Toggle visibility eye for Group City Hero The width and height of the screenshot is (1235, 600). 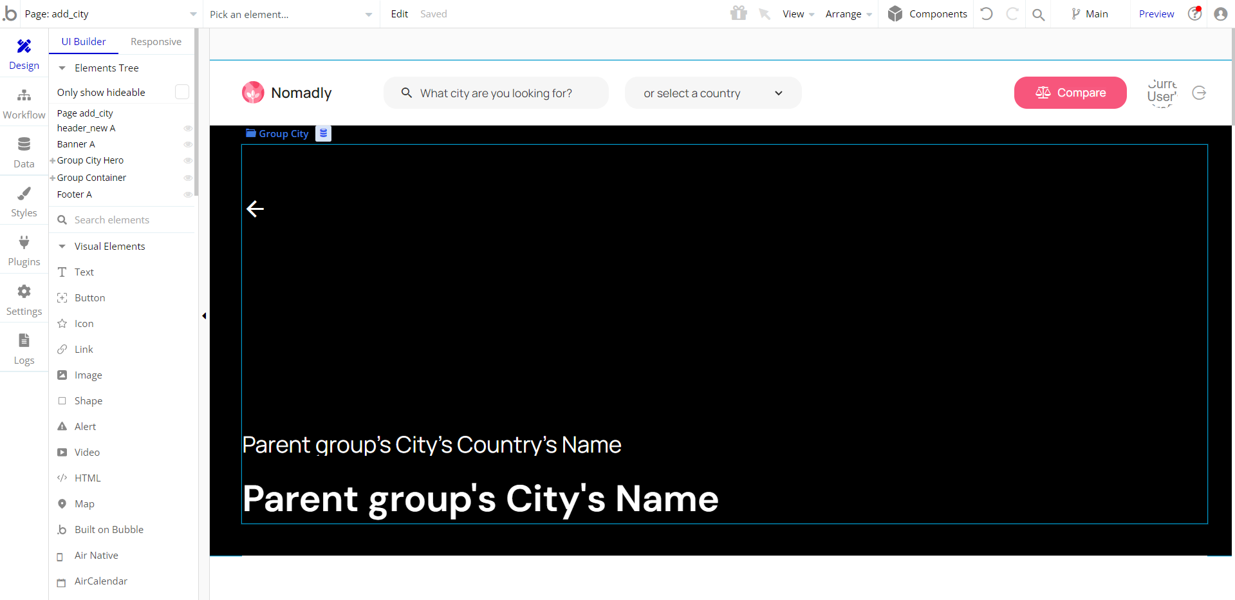coord(188,160)
